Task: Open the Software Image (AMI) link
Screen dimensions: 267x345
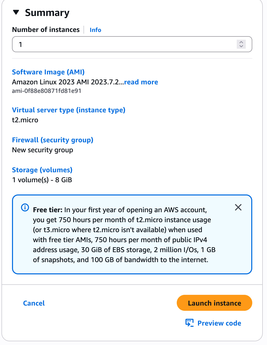Action: coord(48,72)
